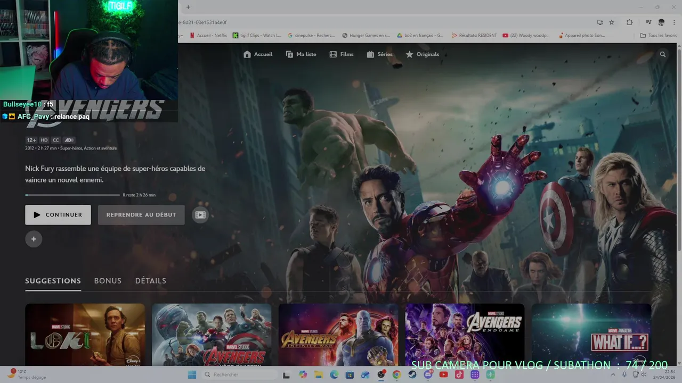Open Google Chrome from the taskbar

[396, 374]
